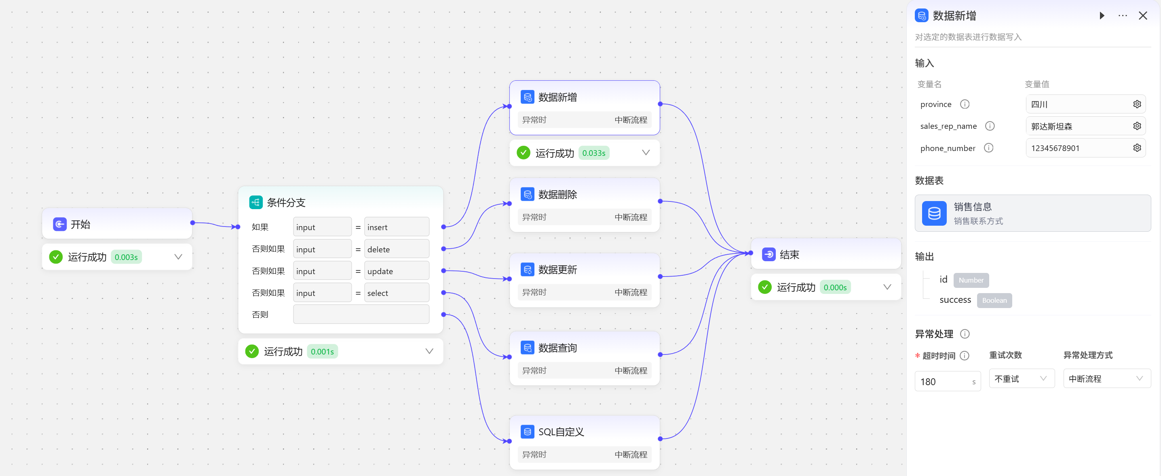Expand 结束 node run result chevron
This screenshot has height=476, width=1161.
click(887, 287)
